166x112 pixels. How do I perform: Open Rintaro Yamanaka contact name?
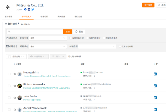click(34, 84)
